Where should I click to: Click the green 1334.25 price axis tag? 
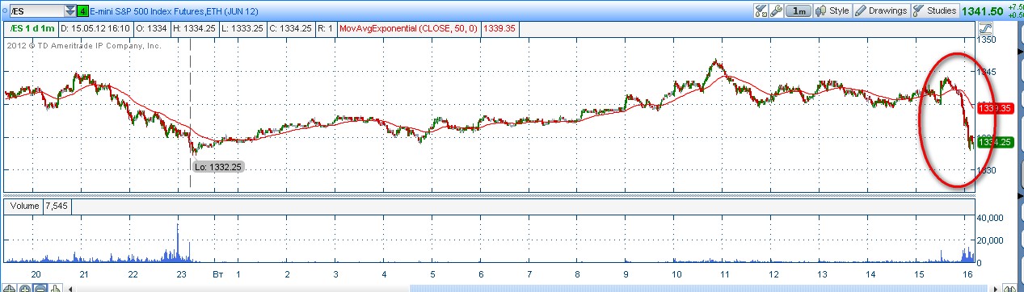[995, 142]
